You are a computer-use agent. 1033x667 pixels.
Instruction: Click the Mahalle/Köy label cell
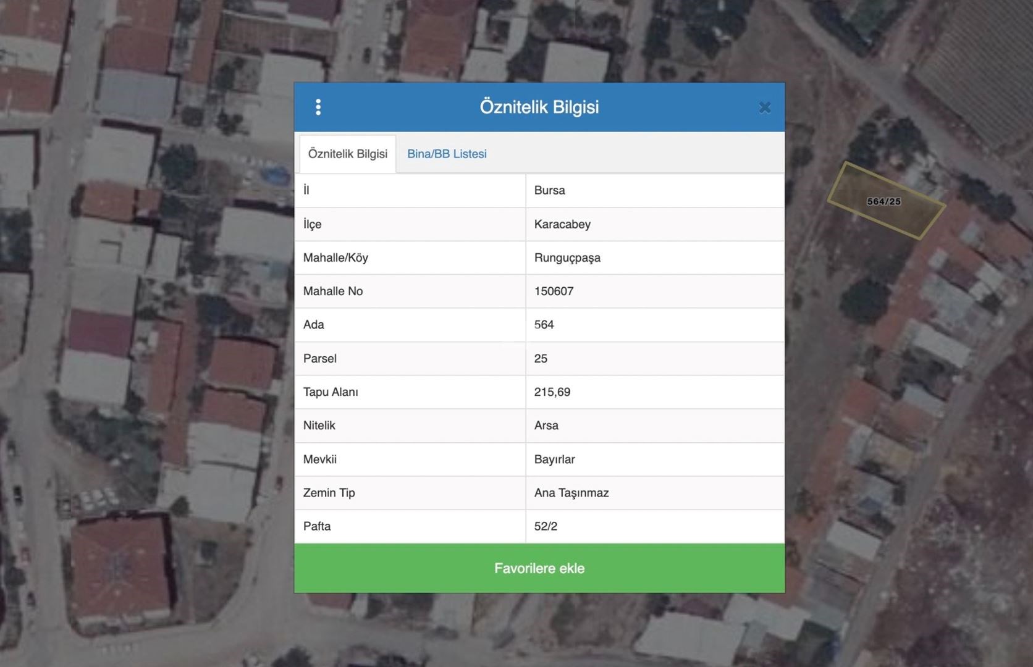tap(335, 258)
